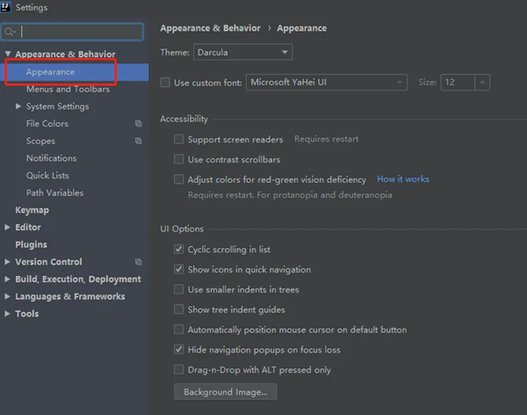This screenshot has width=527, height=415.
Task: Expand the System Settings tree node
Action: (18, 106)
